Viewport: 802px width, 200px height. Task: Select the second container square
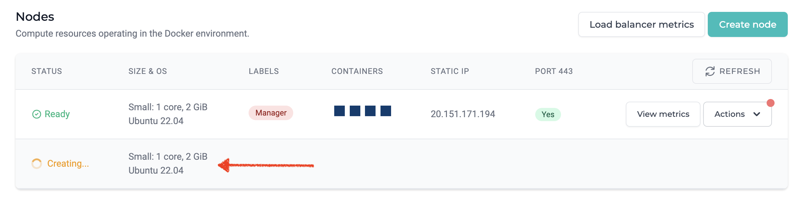pos(355,111)
